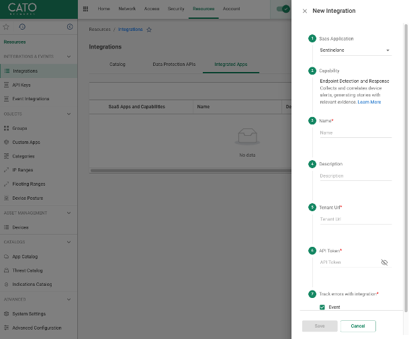Screen dimensions: 411x339
Task: Open System Settings from sidebar
Action: 29,313
